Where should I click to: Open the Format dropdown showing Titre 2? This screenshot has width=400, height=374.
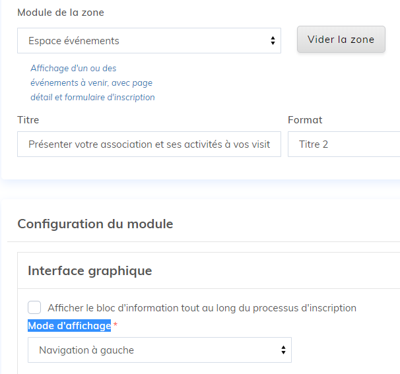point(343,144)
